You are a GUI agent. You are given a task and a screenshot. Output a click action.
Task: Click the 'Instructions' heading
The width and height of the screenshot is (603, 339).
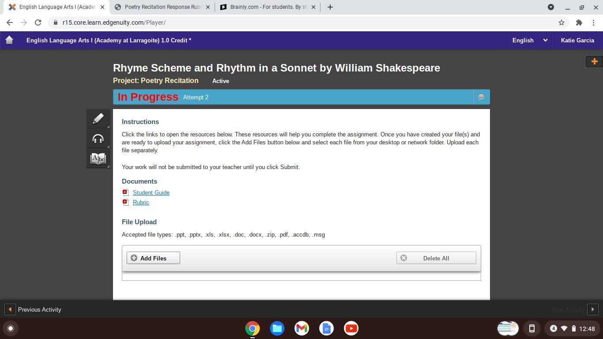(x=140, y=122)
